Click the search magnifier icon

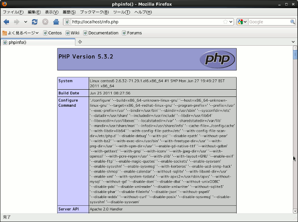(292, 22)
